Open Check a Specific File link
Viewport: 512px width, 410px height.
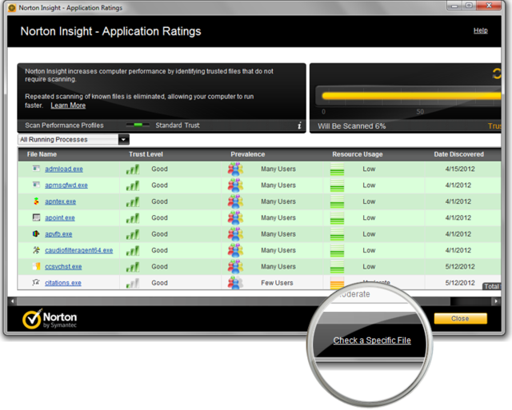[372, 340]
